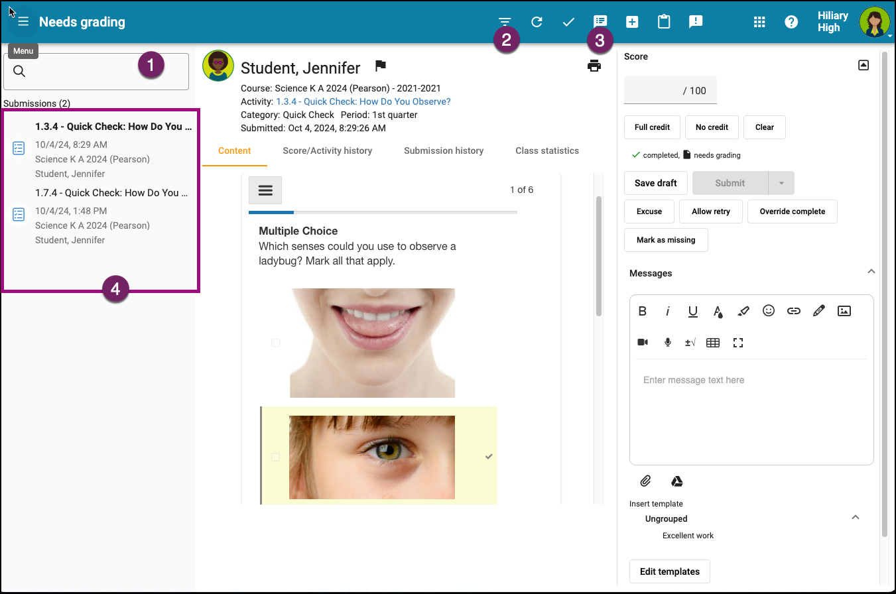
Task: Open the Submit dropdown arrow
Action: [x=781, y=183]
